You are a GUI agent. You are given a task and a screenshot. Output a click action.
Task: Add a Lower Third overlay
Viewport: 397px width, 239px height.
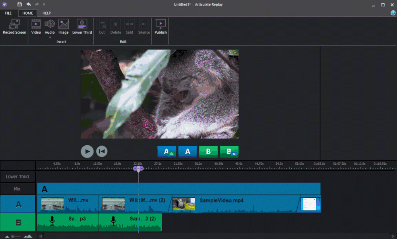(x=82, y=25)
